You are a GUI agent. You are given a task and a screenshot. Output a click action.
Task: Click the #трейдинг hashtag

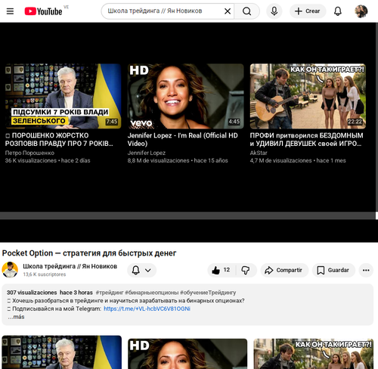pyautogui.click(x=110, y=293)
